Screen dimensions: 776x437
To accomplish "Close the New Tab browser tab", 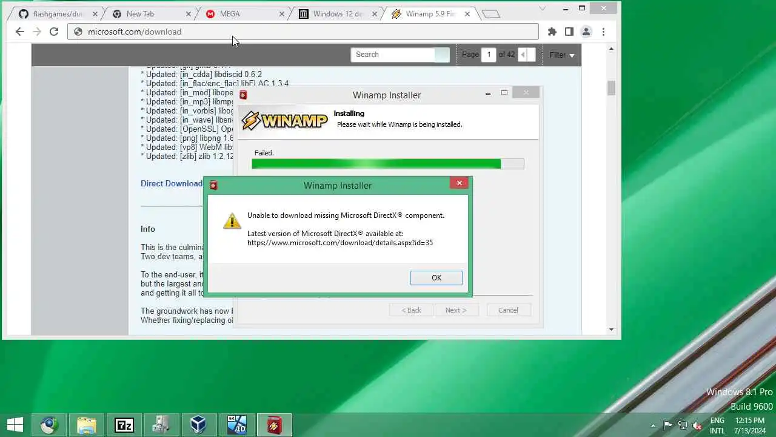I will click(189, 14).
